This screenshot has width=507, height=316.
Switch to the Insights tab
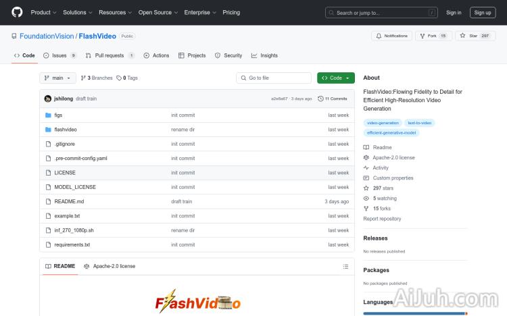pos(264,55)
